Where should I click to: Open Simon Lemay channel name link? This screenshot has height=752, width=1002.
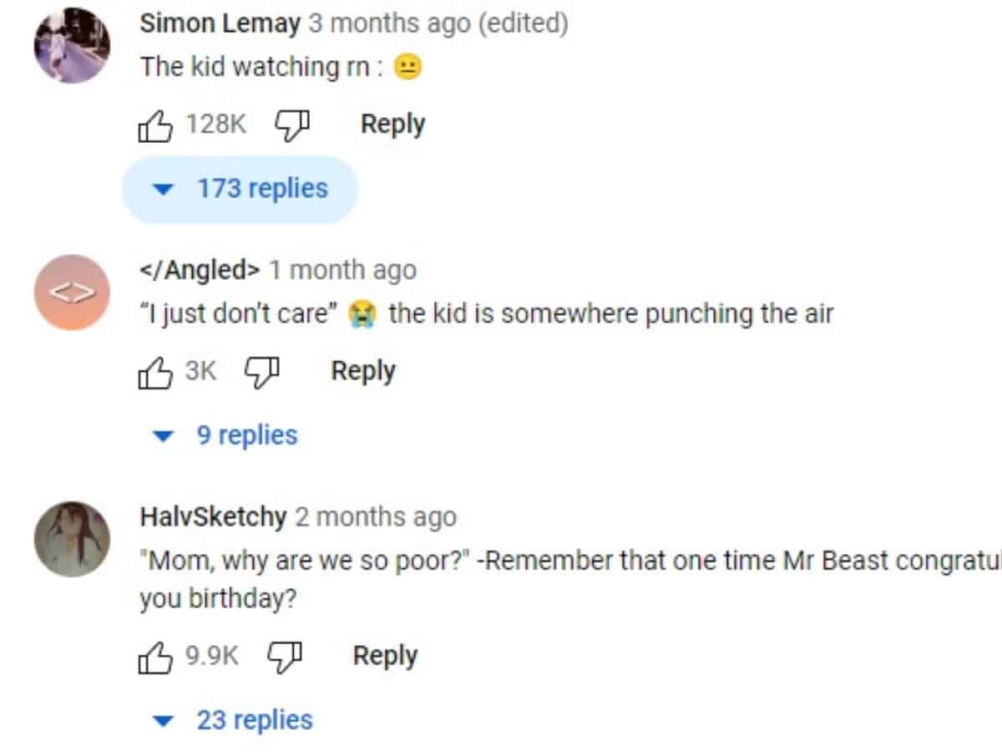pyautogui.click(x=220, y=23)
